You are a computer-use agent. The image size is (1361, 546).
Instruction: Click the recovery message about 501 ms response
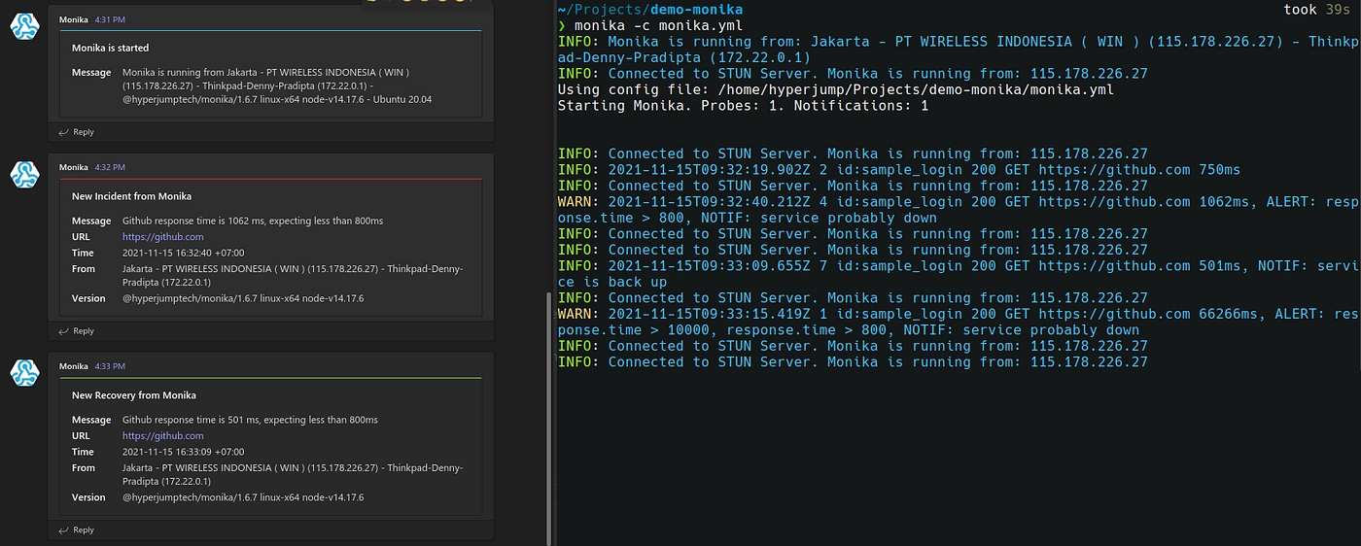point(250,420)
